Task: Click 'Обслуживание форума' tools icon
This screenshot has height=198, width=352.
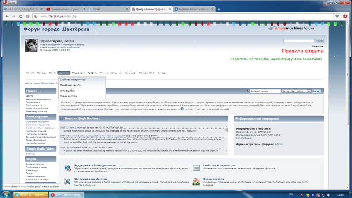Action: 67,181
